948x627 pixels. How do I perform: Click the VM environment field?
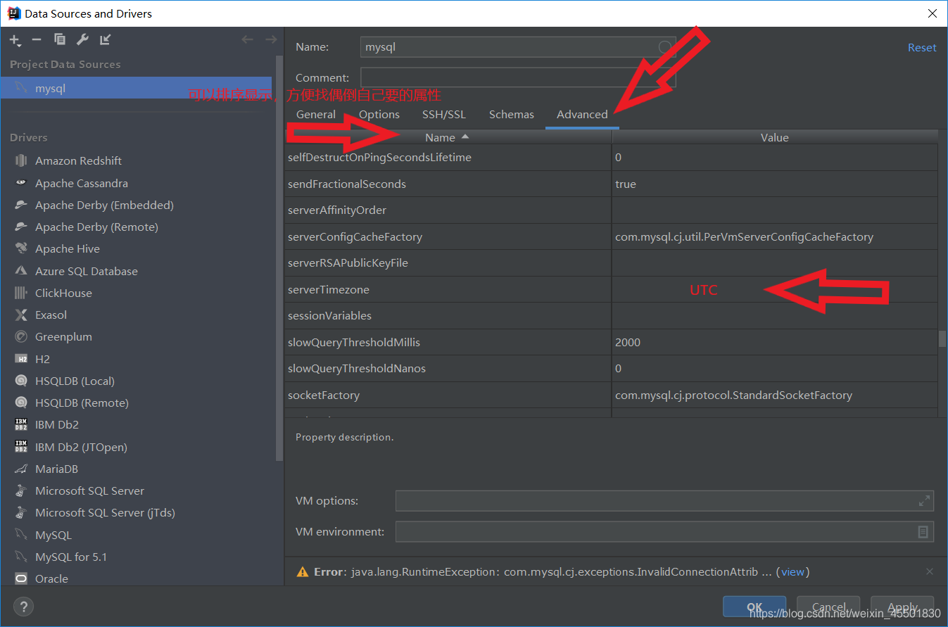click(664, 531)
